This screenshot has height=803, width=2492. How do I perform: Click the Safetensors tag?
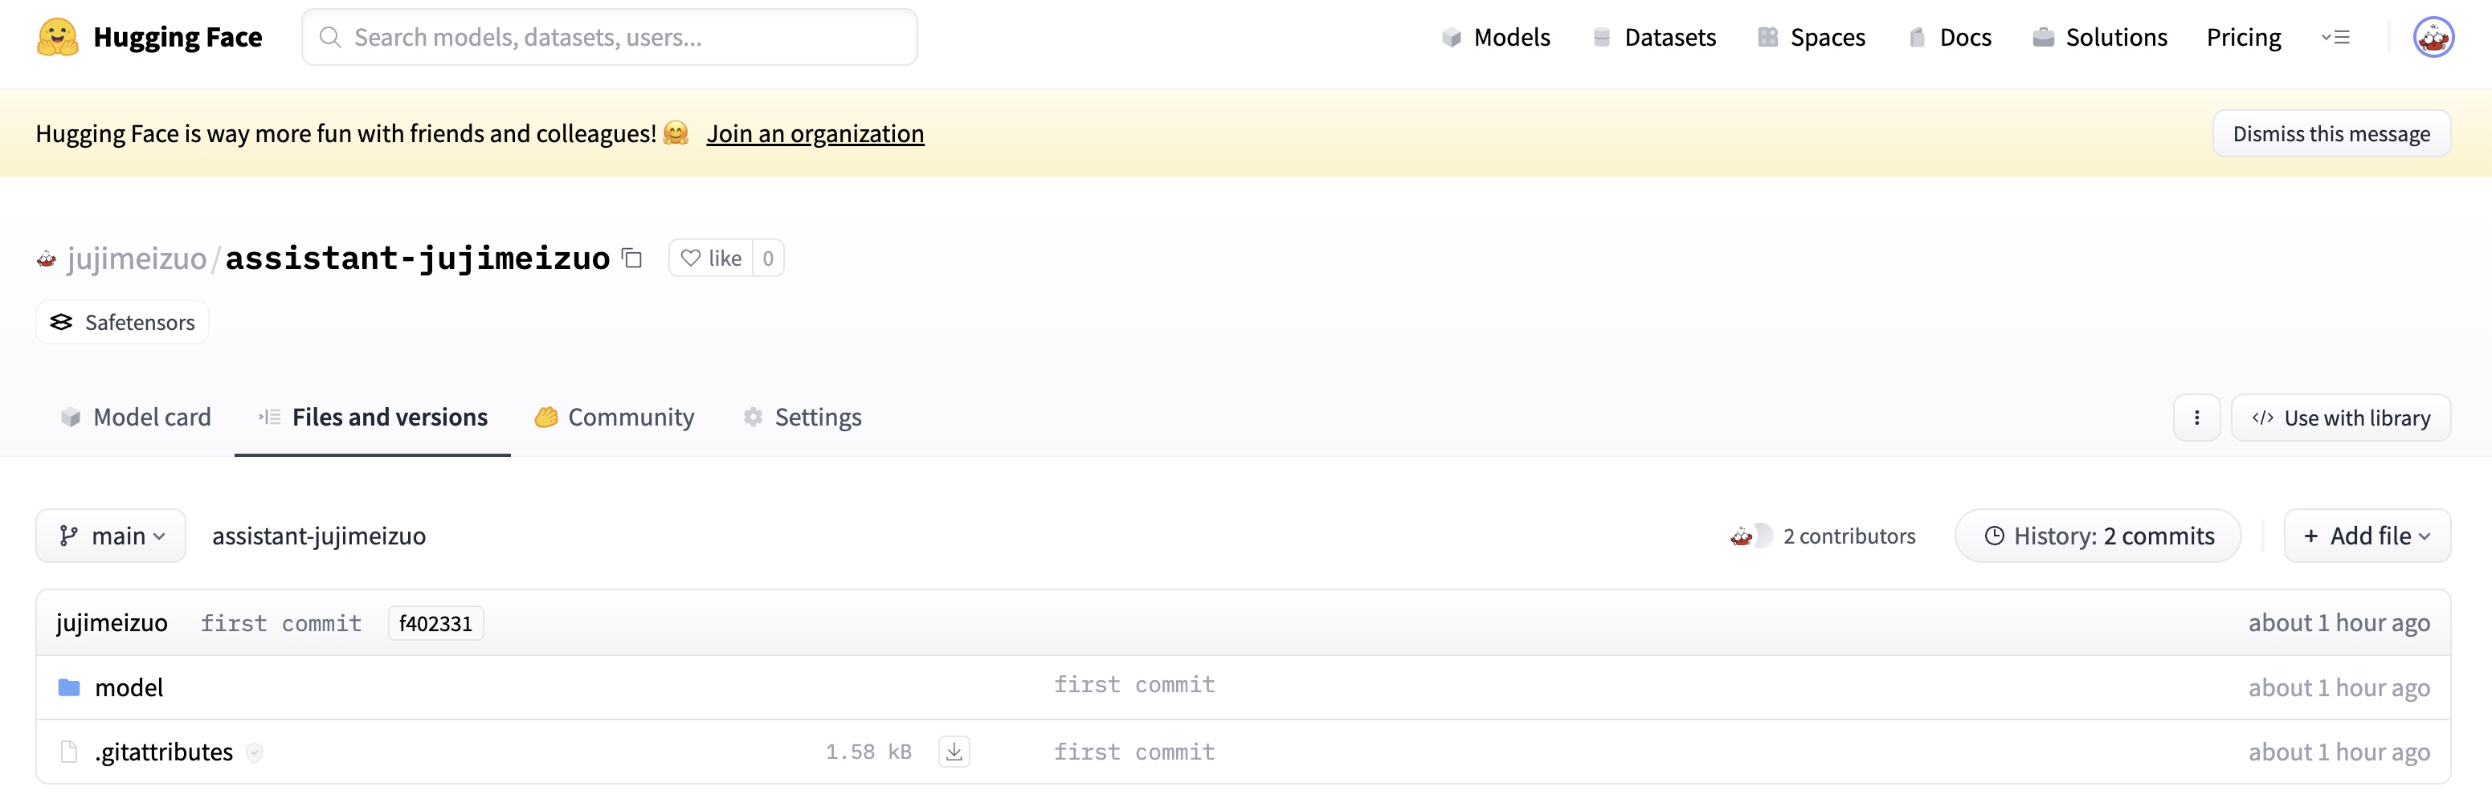coord(123,322)
